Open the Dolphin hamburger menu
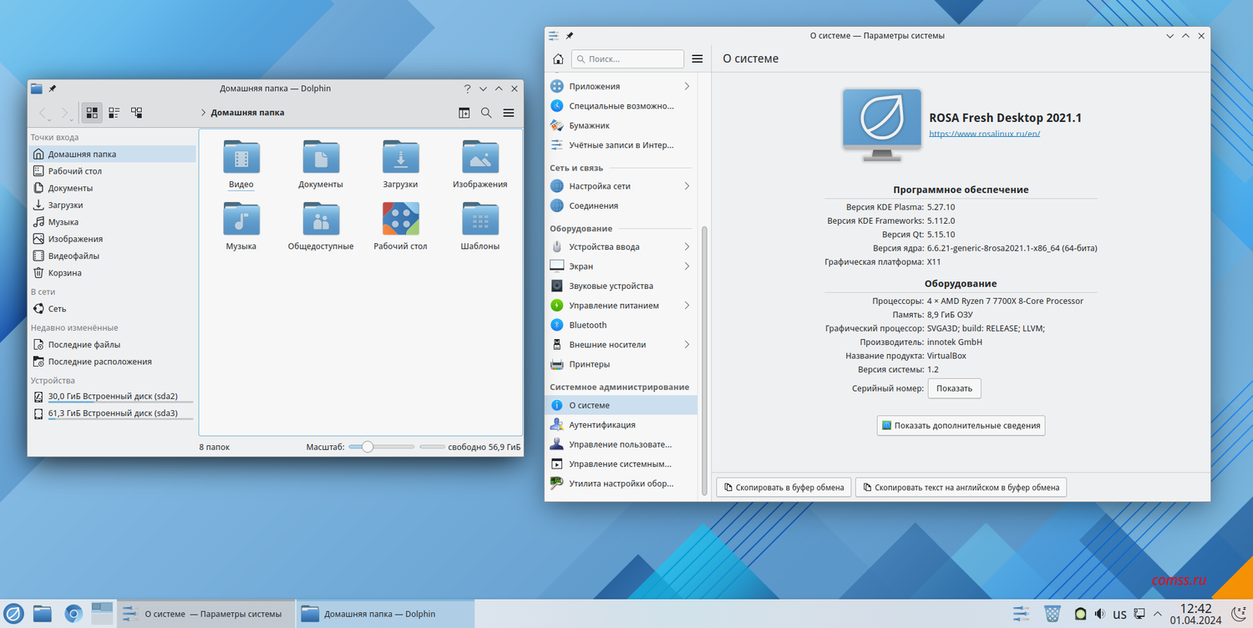This screenshot has width=1253, height=628. point(508,113)
